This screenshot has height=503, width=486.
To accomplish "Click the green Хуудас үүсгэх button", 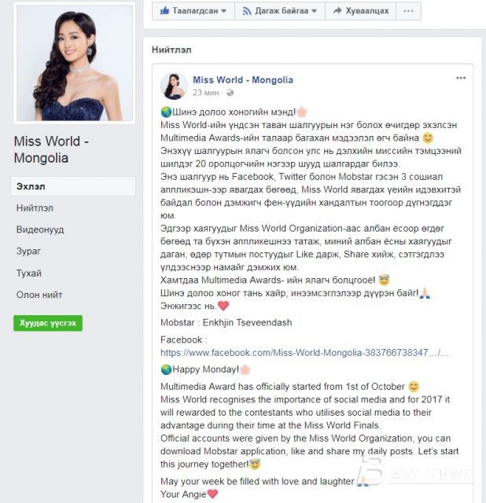I will 48,323.
